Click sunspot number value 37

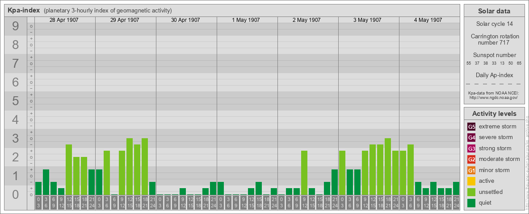477,63
